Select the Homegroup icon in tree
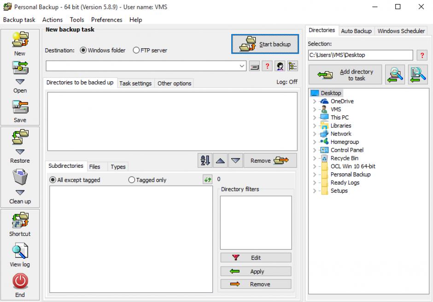Viewport: 433px width, 302px height. click(x=324, y=142)
